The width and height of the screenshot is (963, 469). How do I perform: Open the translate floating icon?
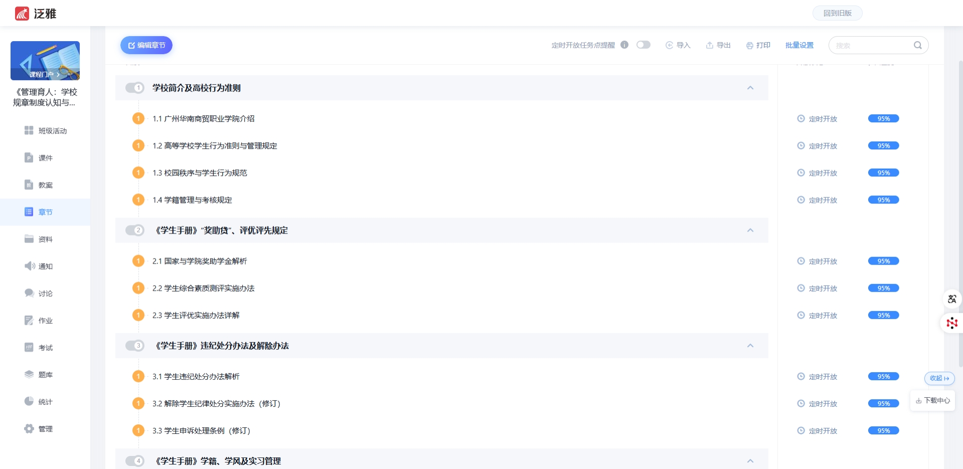pyautogui.click(x=951, y=299)
